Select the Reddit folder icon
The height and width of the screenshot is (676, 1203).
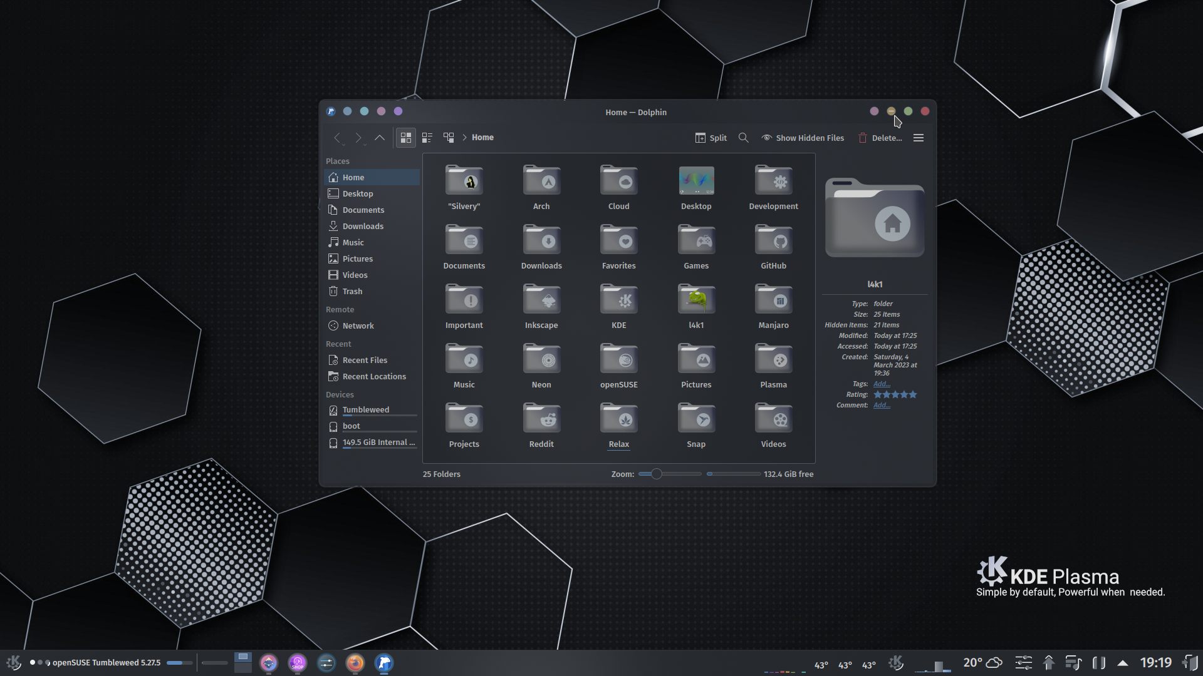[x=542, y=418]
